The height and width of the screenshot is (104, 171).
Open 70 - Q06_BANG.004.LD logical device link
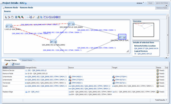point(143,54)
